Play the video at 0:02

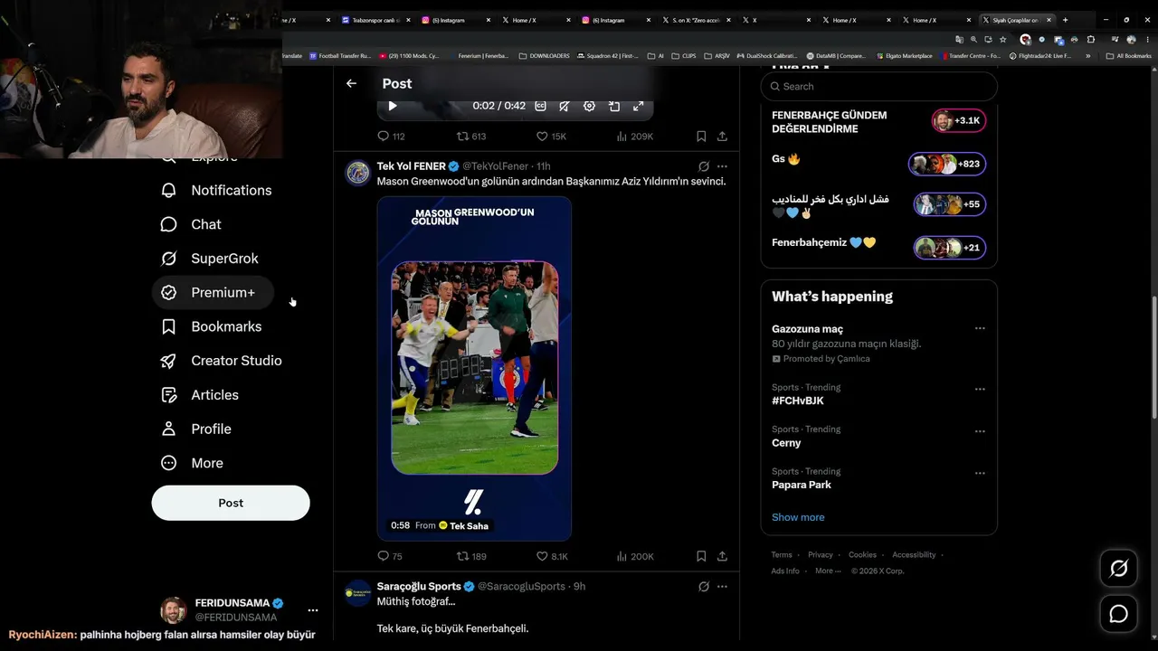[393, 106]
